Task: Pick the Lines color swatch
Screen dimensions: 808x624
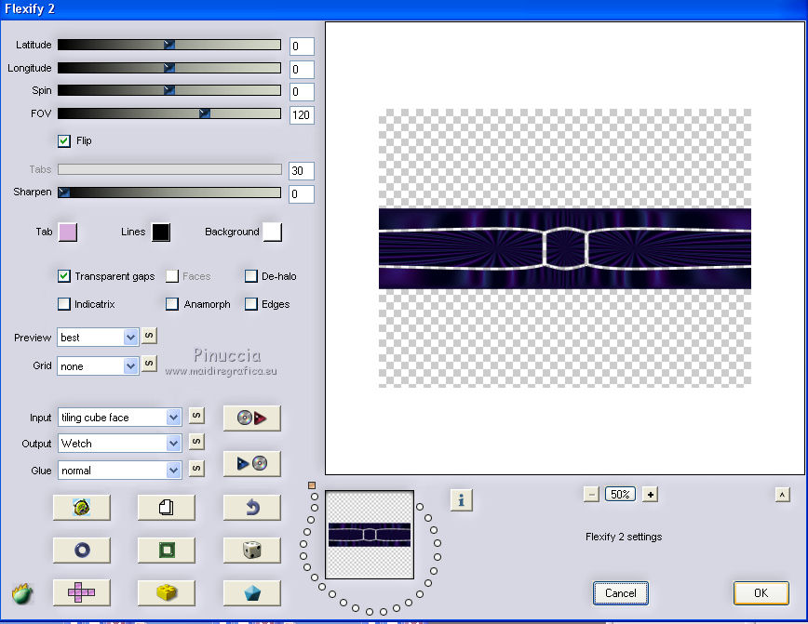Action: pyautogui.click(x=161, y=232)
